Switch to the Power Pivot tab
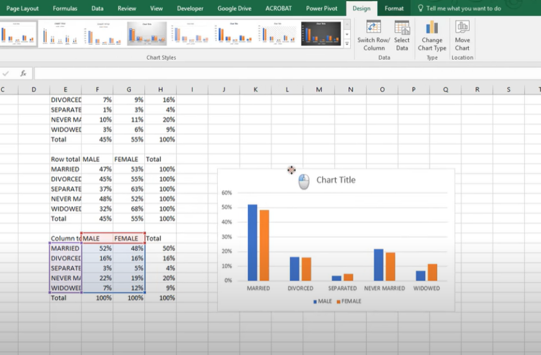 point(321,8)
